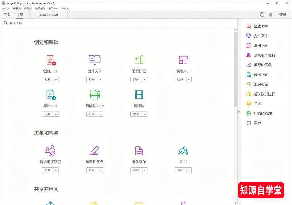292x205 pixels.
Task: Click the 创建 PDF tool icon
Action: coord(50,60)
